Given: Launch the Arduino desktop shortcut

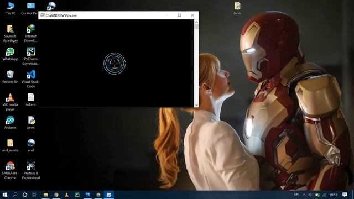Looking at the screenshot, I should (10, 123).
